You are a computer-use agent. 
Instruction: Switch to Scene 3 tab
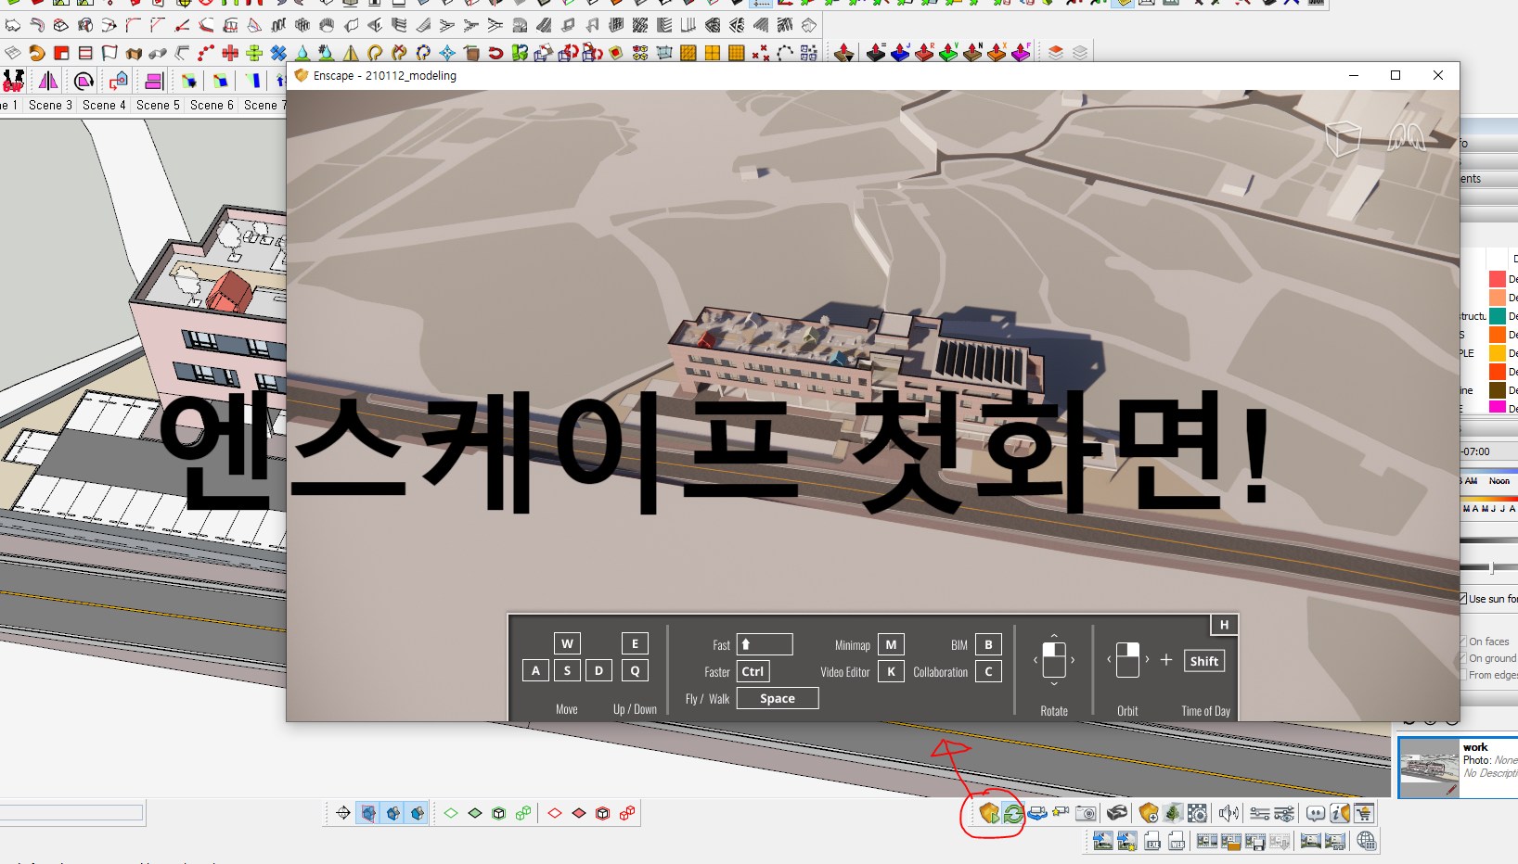coord(50,105)
